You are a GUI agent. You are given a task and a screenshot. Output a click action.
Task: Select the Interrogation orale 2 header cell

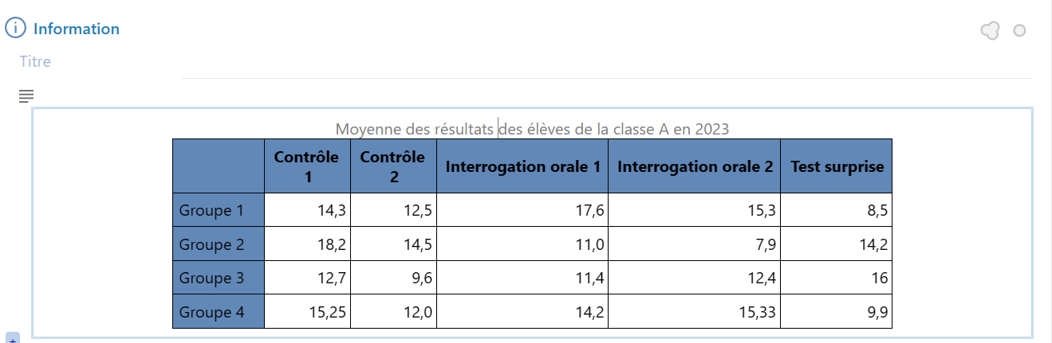pyautogui.click(x=694, y=166)
